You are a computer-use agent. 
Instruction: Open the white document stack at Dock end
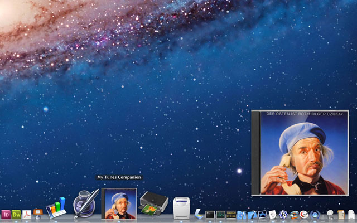tap(351, 215)
